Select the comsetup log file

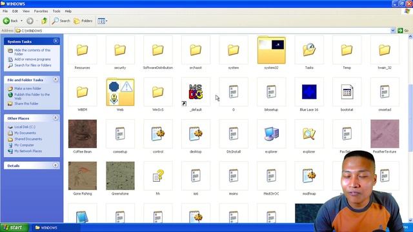pyautogui.click(x=120, y=134)
